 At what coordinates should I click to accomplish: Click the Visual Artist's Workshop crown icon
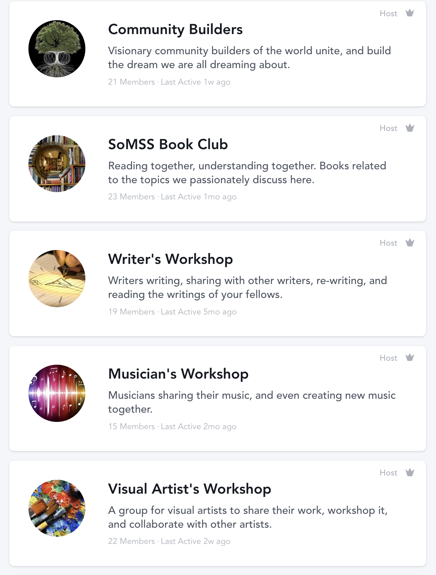(410, 472)
